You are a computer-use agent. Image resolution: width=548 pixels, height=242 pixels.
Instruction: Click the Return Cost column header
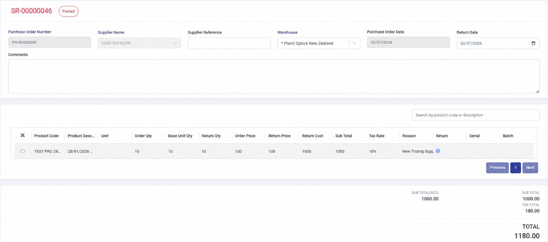(x=313, y=136)
